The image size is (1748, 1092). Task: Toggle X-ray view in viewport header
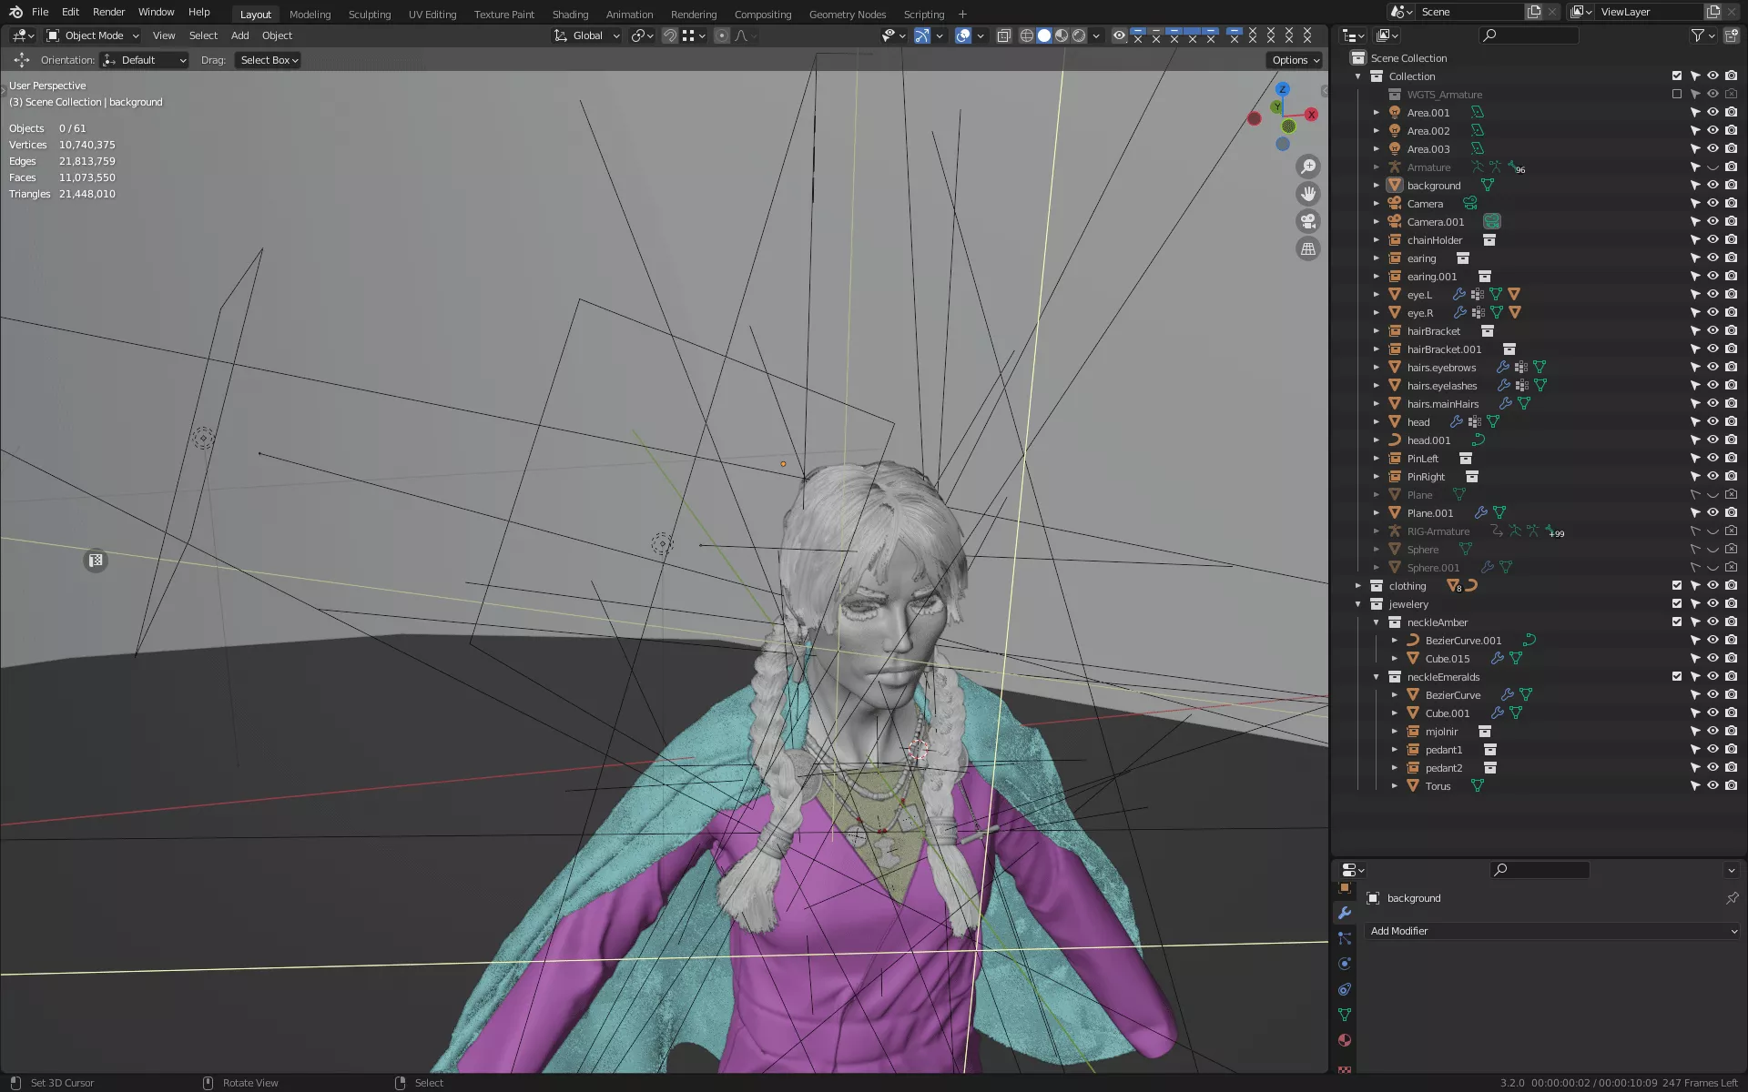click(1003, 35)
